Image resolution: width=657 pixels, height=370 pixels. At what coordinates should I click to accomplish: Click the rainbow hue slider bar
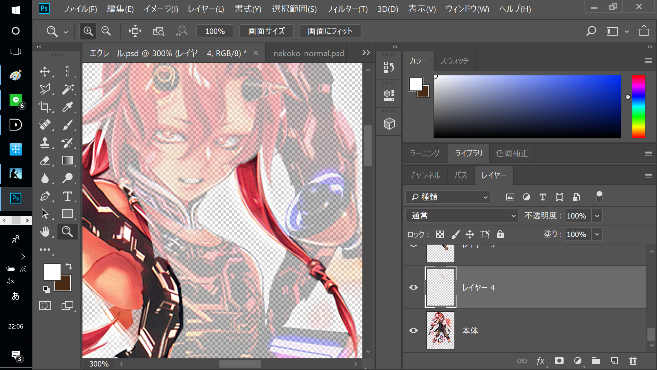coord(639,106)
